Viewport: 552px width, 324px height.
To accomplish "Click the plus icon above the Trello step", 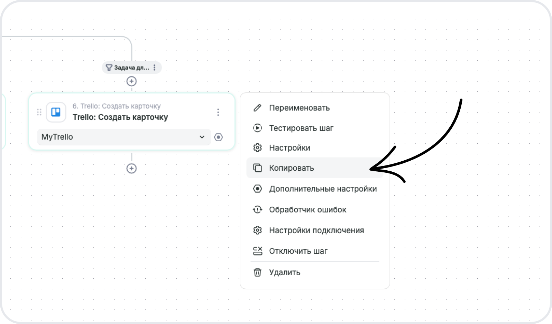I will (x=131, y=81).
